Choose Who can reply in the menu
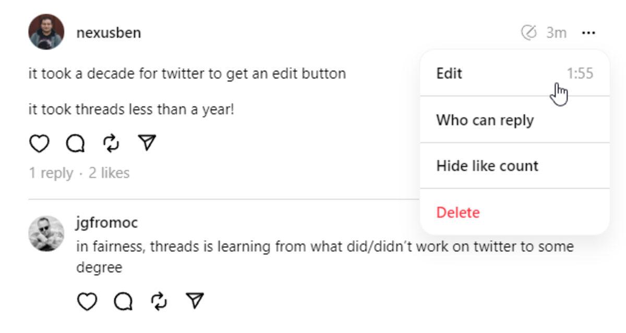 (485, 120)
